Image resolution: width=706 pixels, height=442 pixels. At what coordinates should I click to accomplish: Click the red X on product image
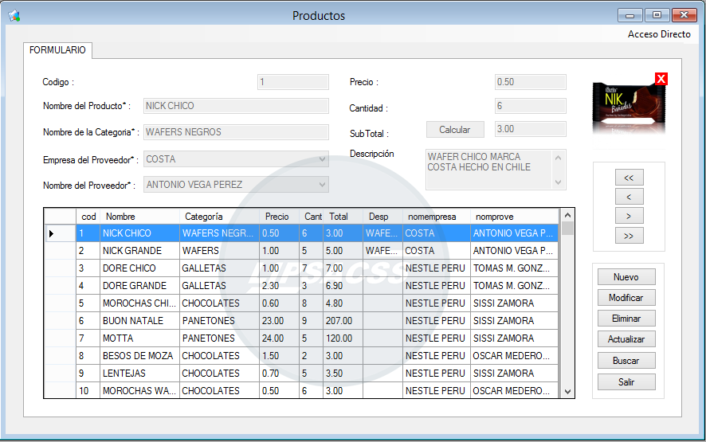[x=661, y=79]
